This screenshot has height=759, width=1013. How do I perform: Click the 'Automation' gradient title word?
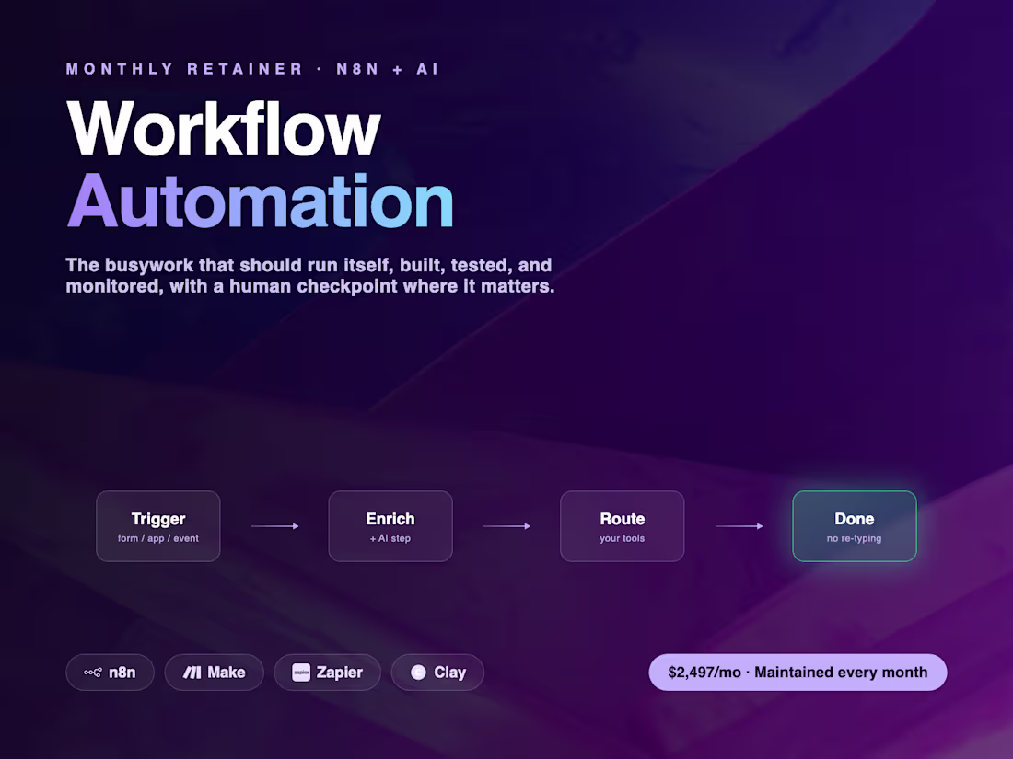[x=260, y=201]
